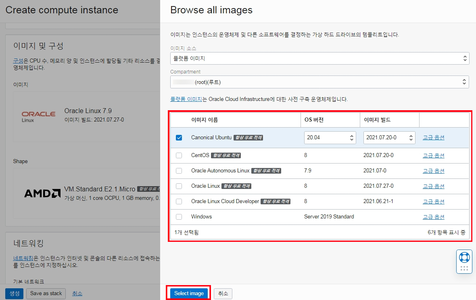Open 고급 옵션 for Canonical Ubuntu
This screenshot has height=300, width=476.
tap(434, 137)
